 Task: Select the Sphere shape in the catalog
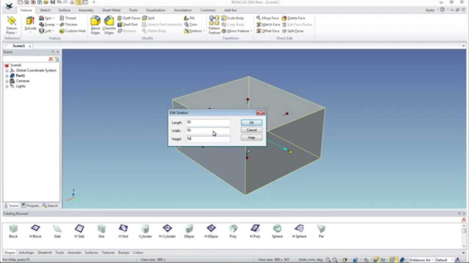(x=277, y=229)
